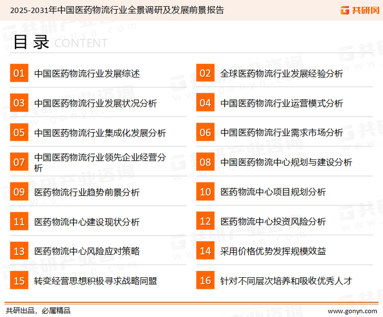383x317 pixels.
Task: Select chapter 中国医药物流行业发展综述
Action: pos(87,73)
